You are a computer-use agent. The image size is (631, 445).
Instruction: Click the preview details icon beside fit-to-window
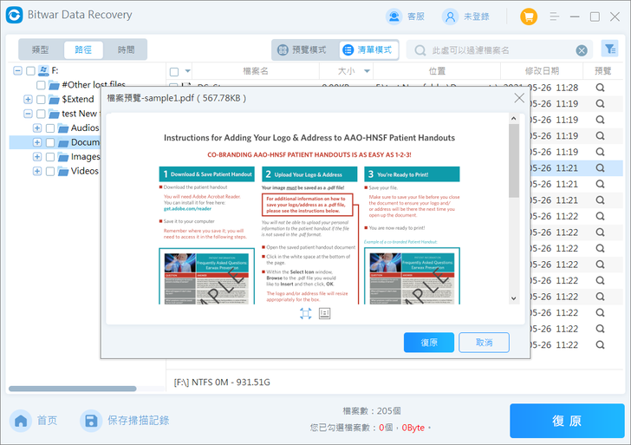pos(324,313)
